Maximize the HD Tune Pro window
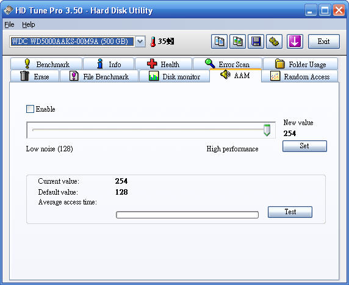 [x=325, y=10]
